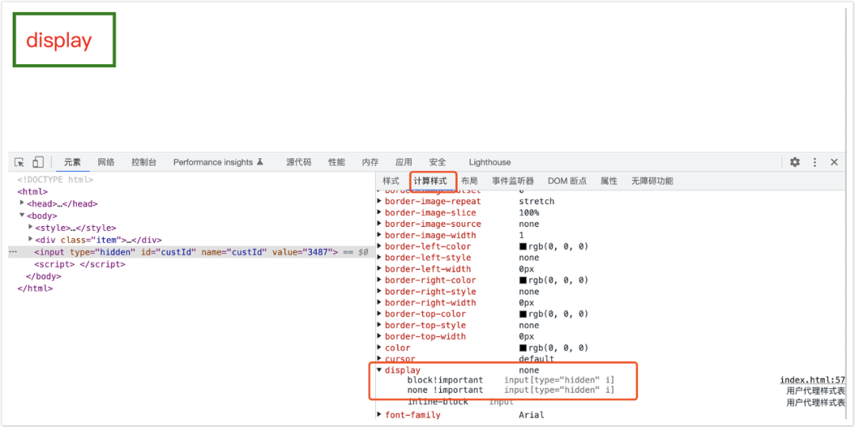Image resolution: width=855 pixels, height=427 pixels.
Task: Click the block!important value
Action: 445,380
